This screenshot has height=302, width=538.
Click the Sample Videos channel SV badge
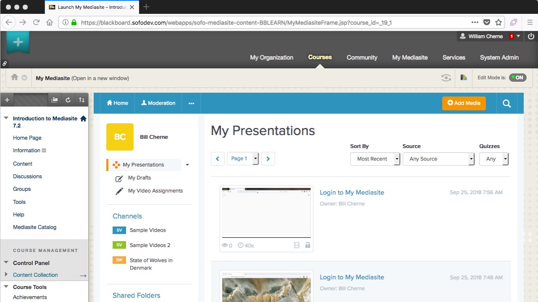pos(119,230)
